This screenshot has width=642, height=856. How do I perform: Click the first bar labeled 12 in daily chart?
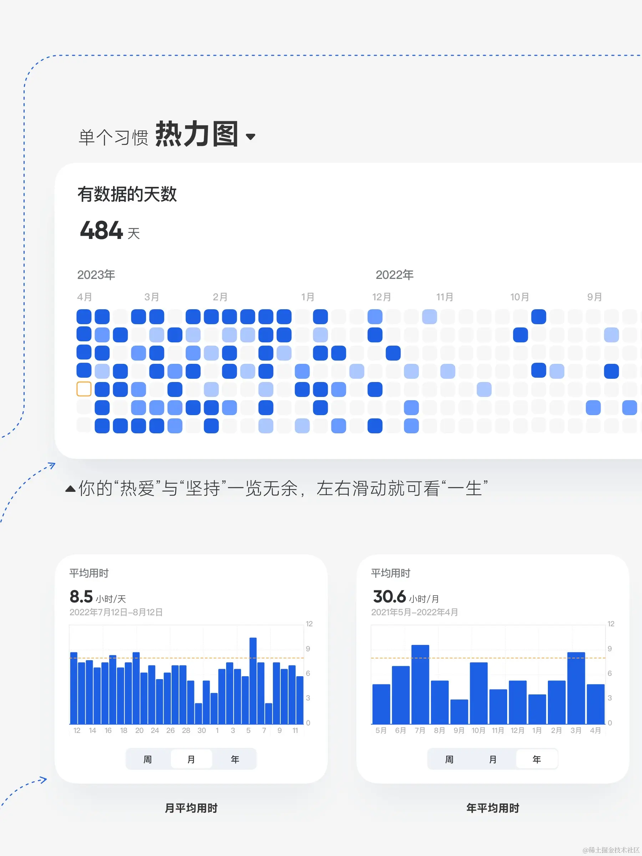tap(73, 688)
